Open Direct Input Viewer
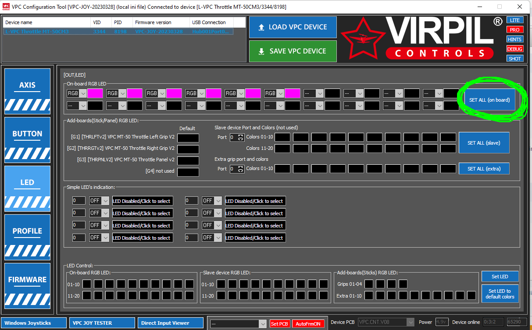Screen dimensions: 532x330 [171, 323]
